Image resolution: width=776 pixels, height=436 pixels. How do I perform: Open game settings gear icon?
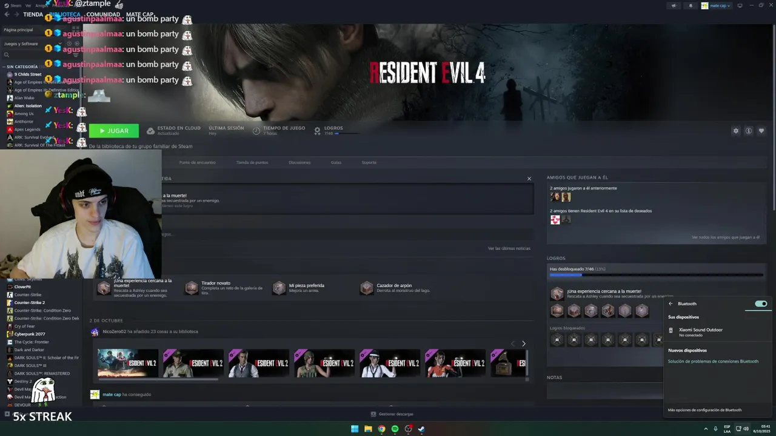pos(736,131)
